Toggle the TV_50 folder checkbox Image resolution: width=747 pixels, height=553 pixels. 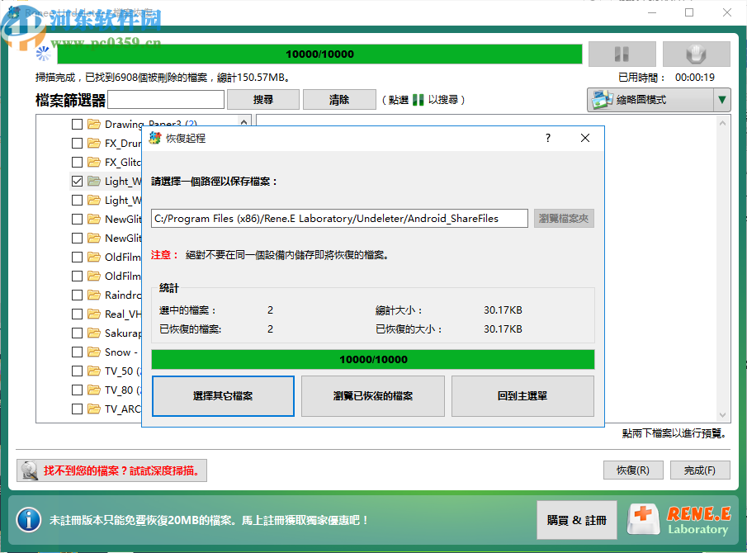pyautogui.click(x=77, y=371)
